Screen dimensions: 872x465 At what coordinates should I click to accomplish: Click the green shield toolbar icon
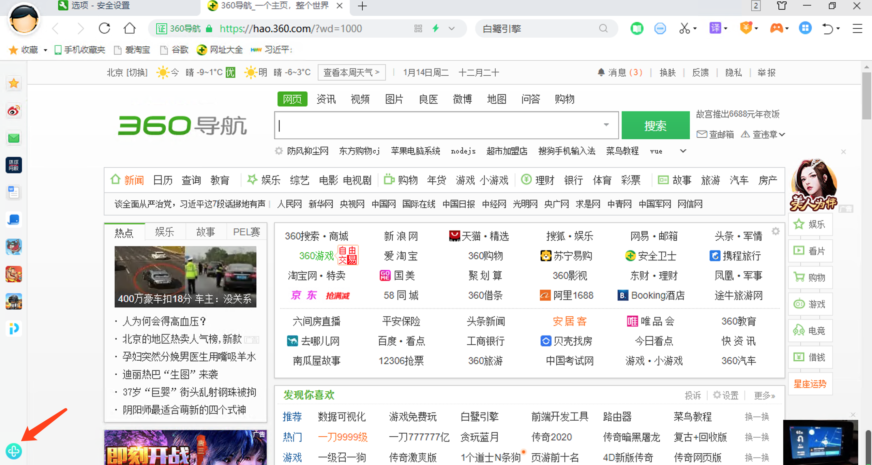637,28
